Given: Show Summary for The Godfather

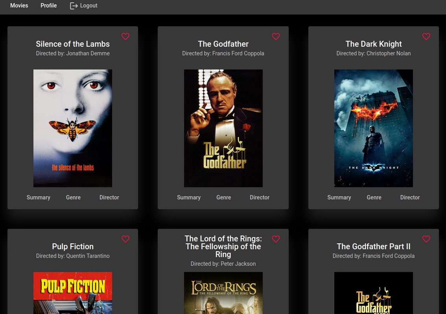Looking at the screenshot, I should 189,197.
